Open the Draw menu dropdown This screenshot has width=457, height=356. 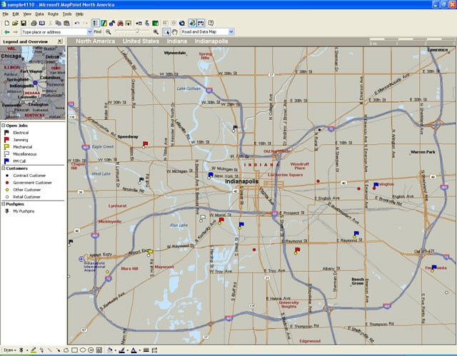tap(9, 350)
